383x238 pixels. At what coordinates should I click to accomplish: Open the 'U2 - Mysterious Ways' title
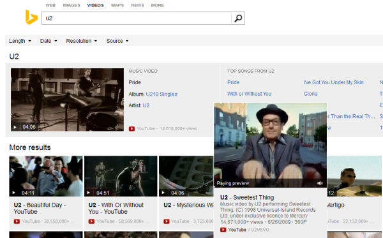(188, 205)
